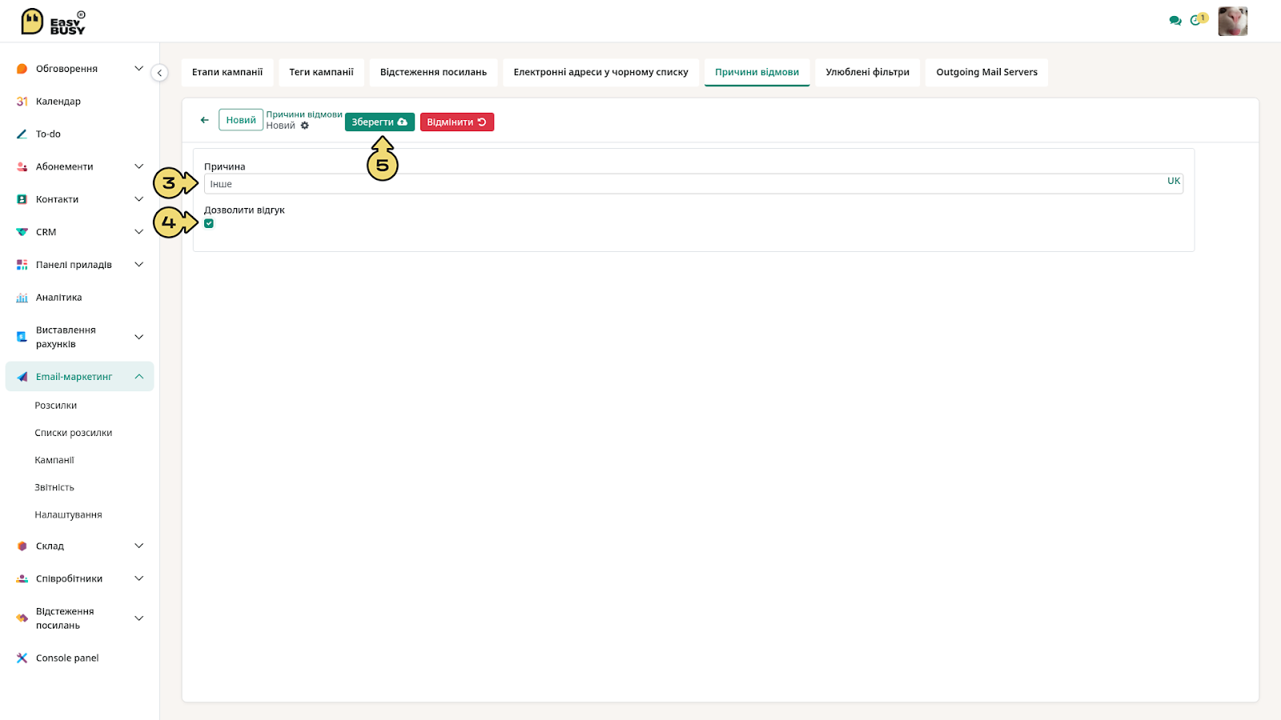The height and width of the screenshot is (720, 1281).
Task: Click the Панелі приладів icon
Action: pyautogui.click(x=22, y=265)
